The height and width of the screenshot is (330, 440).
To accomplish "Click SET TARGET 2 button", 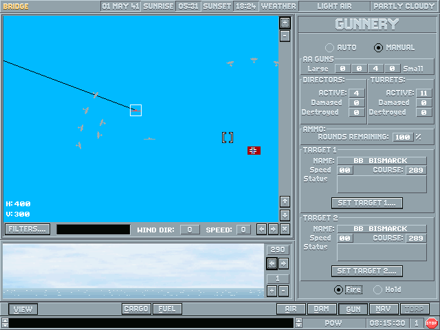I will click(x=367, y=271).
